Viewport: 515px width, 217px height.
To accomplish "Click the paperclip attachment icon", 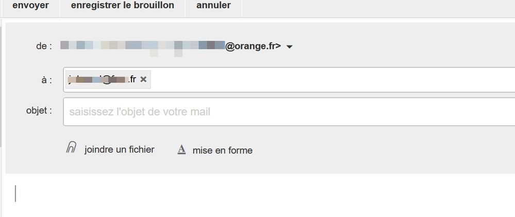I will [71, 149].
